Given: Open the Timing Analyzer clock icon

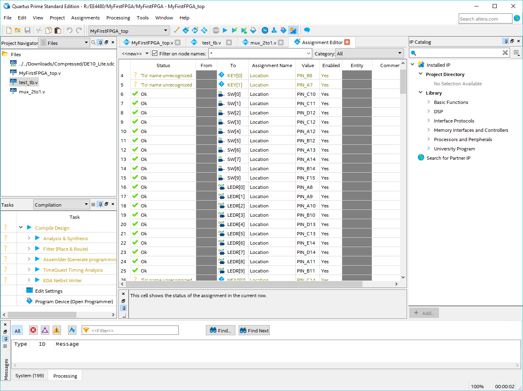Looking at the screenshot, I should click(265, 30).
